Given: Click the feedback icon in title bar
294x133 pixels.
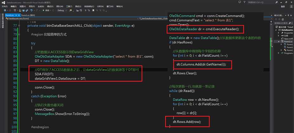Looking at the screenshot, I should tap(239, 2).
